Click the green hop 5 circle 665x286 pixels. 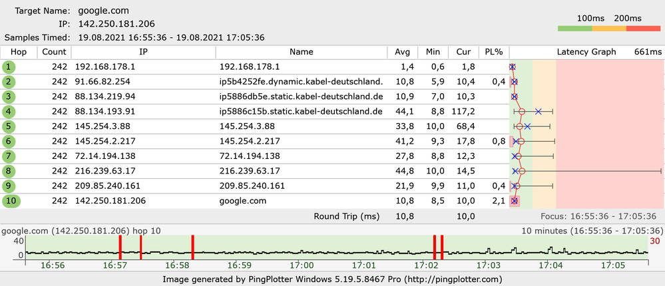[x=8, y=126]
